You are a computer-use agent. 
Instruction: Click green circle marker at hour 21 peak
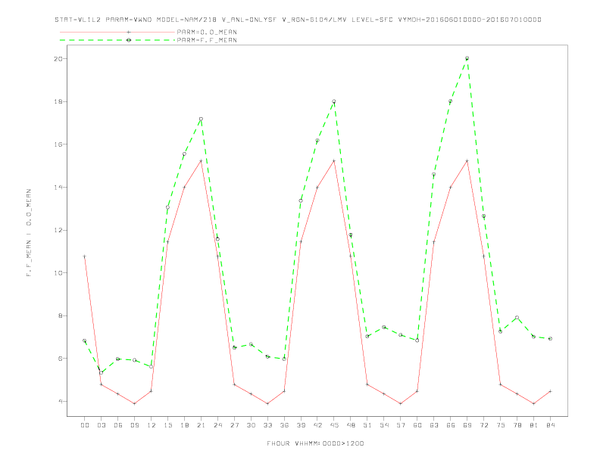201,120
